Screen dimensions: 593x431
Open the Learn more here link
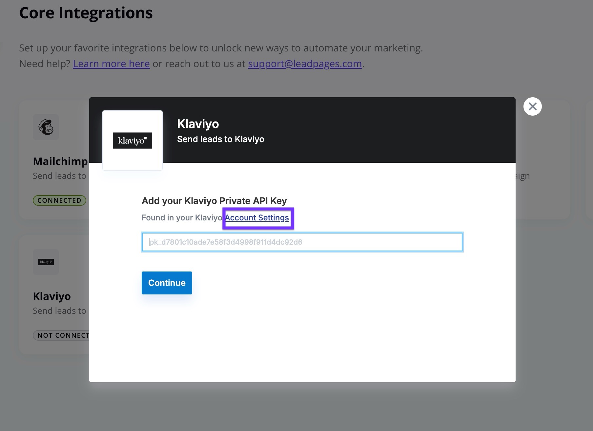(x=111, y=64)
